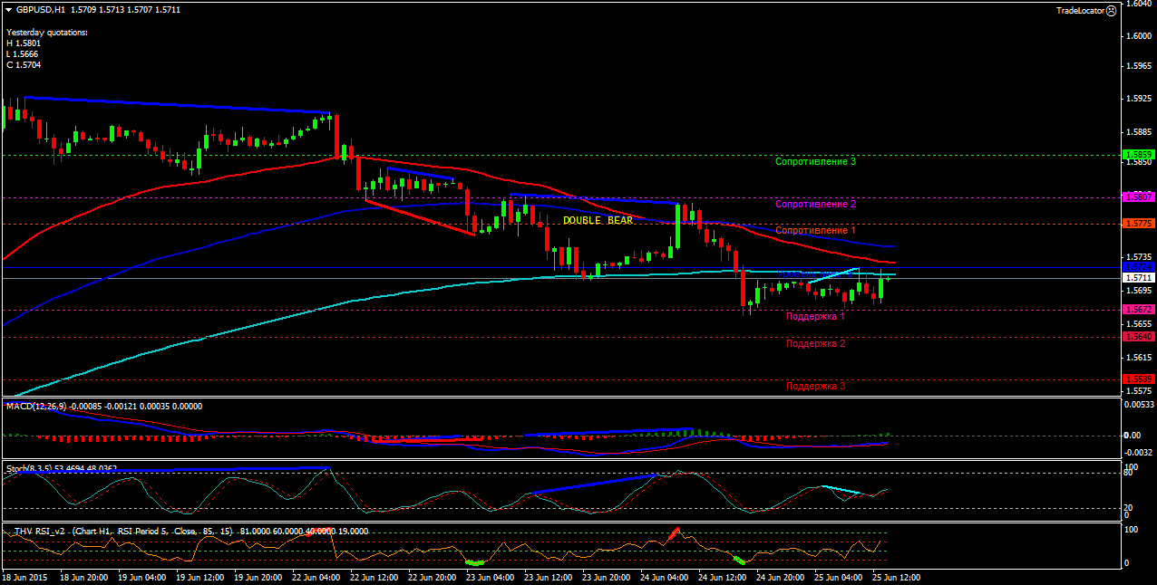
Task: Click the orange 1.5775 price tag
Action: [x=1138, y=223]
